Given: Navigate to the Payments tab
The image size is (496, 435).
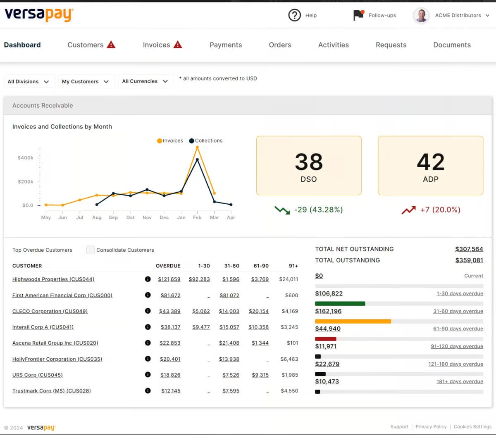Looking at the screenshot, I should pyautogui.click(x=226, y=45).
